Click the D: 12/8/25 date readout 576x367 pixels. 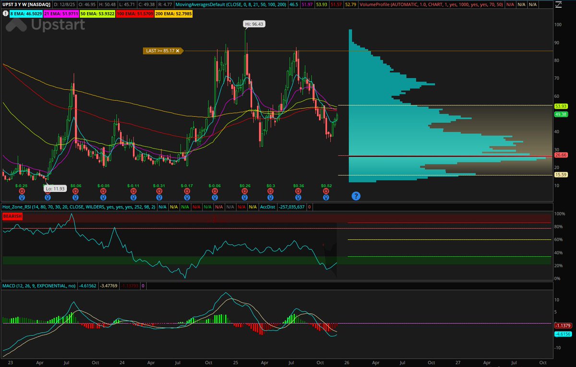tap(65, 4)
